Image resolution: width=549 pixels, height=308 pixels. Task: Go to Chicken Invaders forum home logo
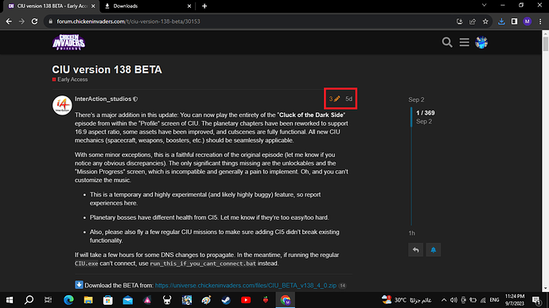[68, 42]
